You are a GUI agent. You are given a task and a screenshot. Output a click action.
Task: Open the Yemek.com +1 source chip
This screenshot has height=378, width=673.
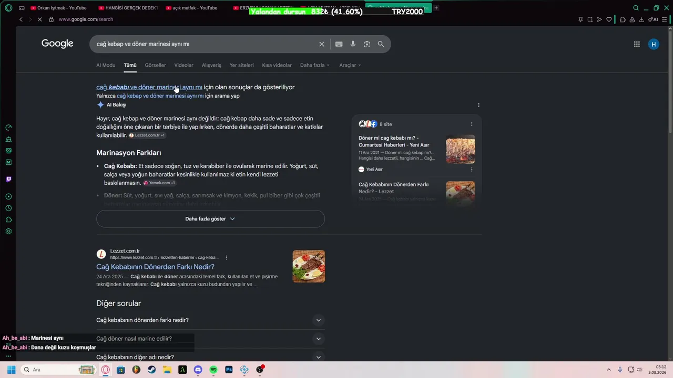pyautogui.click(x=159, y=183)
